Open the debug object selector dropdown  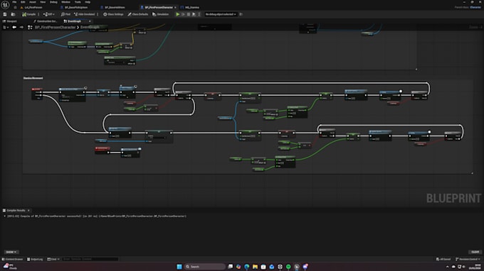click(x=221, y=14)
